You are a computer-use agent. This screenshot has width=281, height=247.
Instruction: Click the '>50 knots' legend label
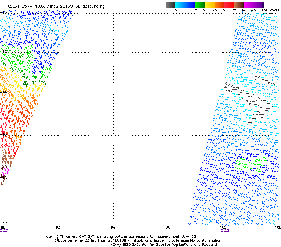click(x=270, y=10)
